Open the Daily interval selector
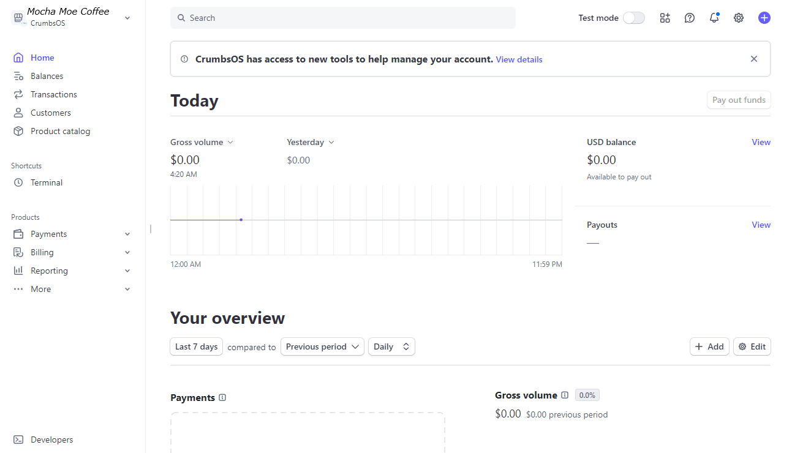 391,346
